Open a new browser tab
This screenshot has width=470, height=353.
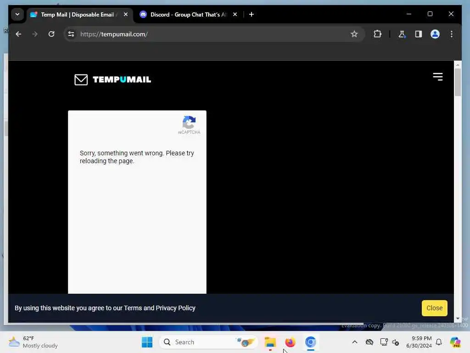click(252, 14)
